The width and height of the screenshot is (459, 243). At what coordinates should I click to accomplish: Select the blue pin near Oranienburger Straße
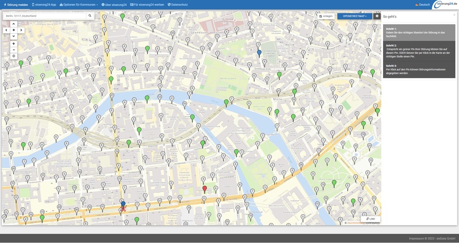(259, 53)
